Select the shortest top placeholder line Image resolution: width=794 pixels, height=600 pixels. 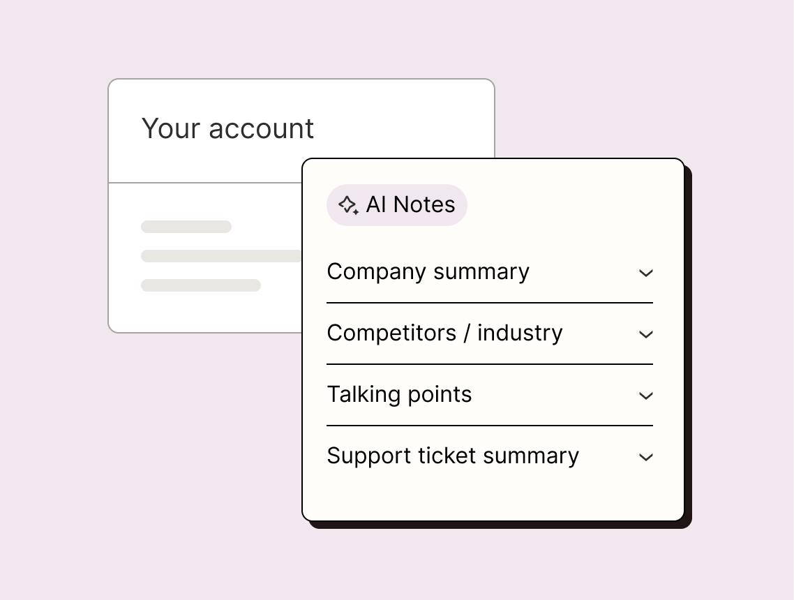pyautogui.click(x=186, y=227)
